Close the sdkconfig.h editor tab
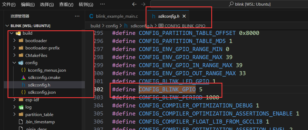 [x=184, y=16]
